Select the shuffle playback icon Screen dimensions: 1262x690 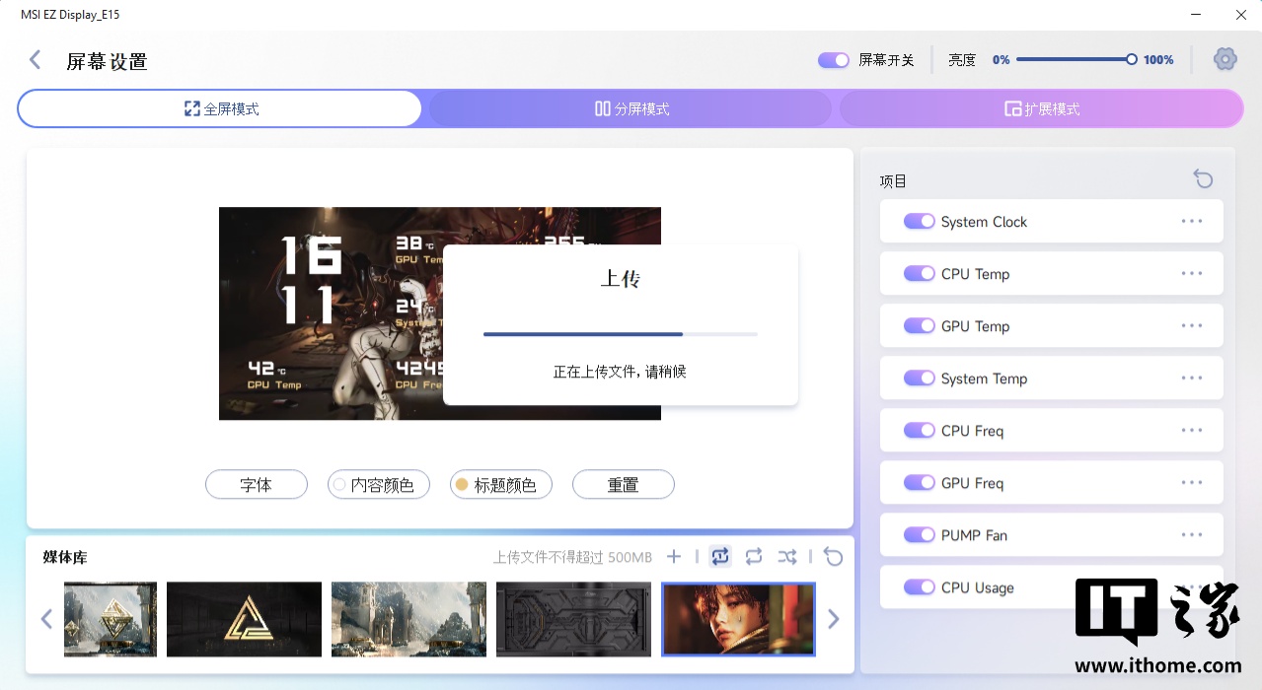click(786, 557)
